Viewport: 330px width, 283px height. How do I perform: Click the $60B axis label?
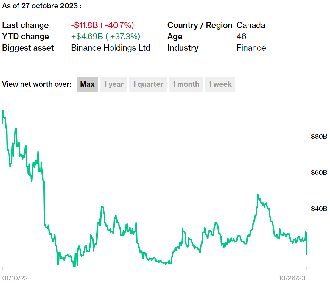click(319, 172)
